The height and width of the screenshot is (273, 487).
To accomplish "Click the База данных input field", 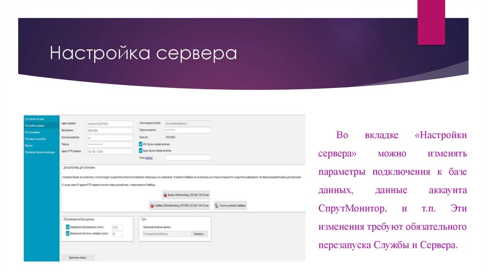I will 110,130.
